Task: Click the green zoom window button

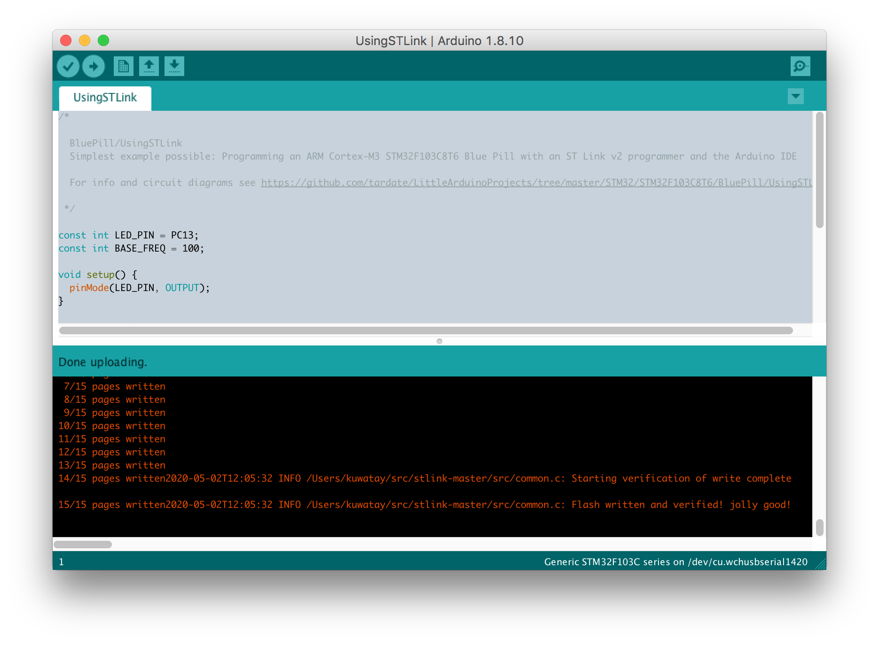Action: pos(103,40)
